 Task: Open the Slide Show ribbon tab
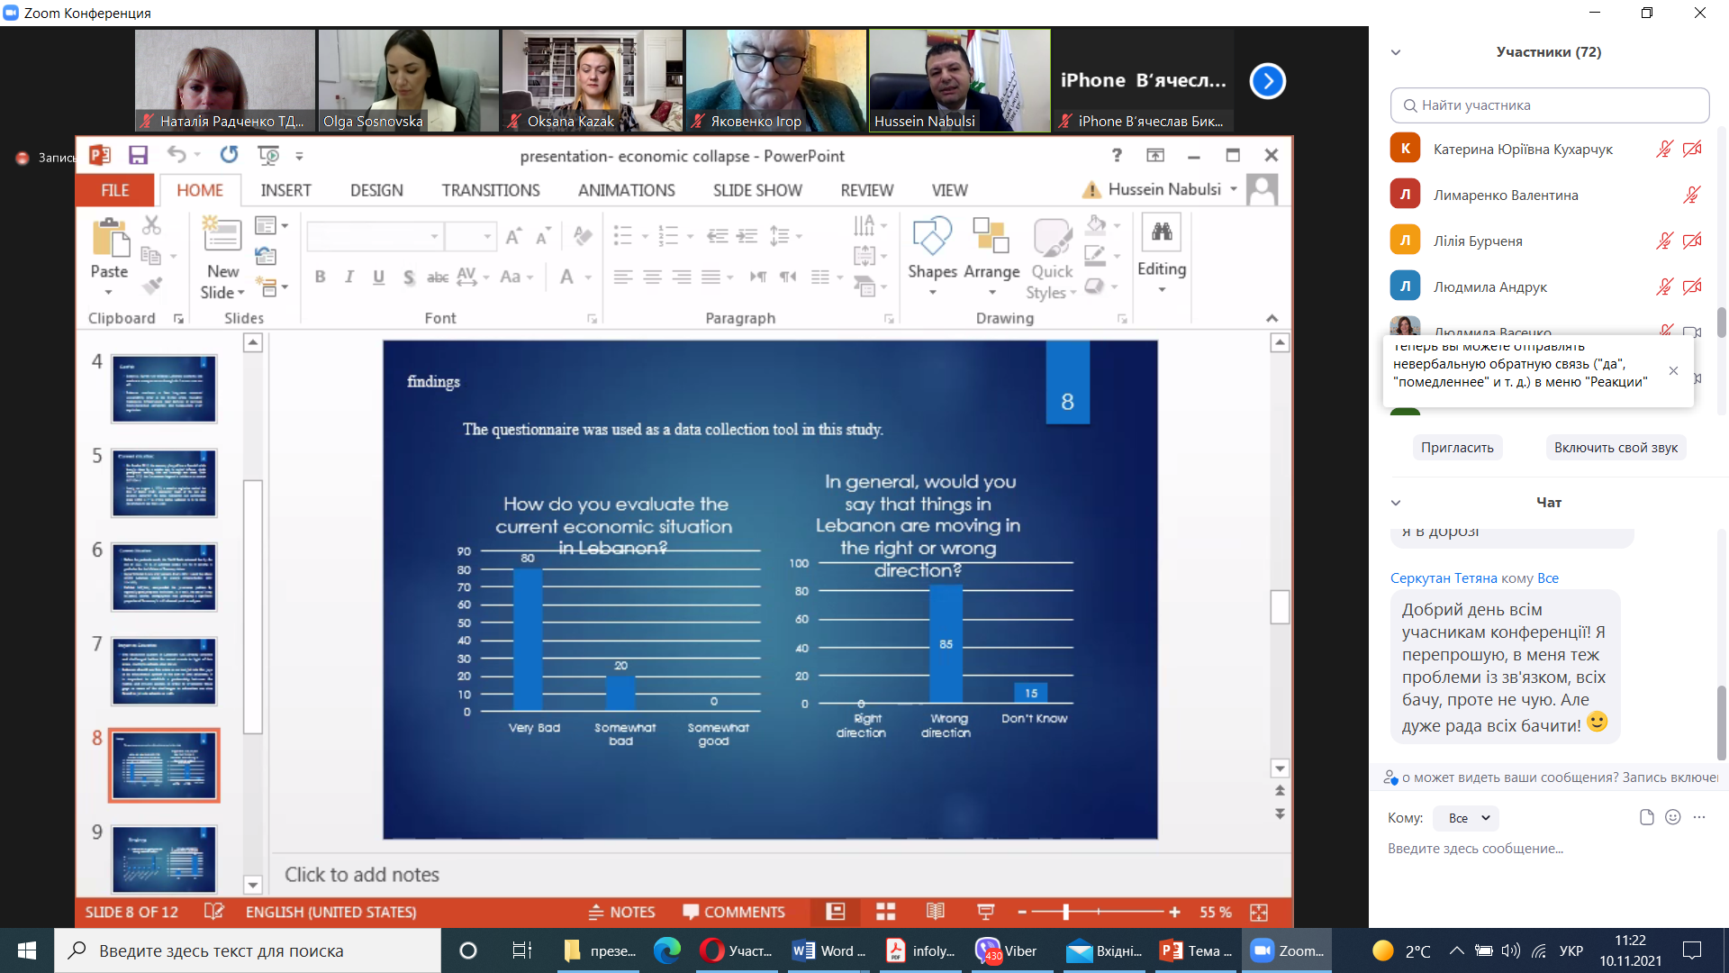(756, 190)
